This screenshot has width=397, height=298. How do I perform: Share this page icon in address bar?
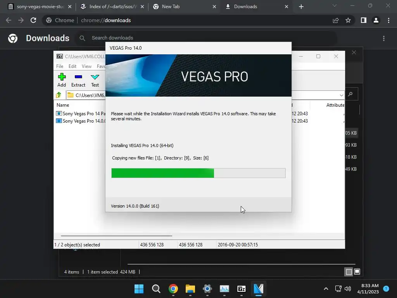(336, 20)
